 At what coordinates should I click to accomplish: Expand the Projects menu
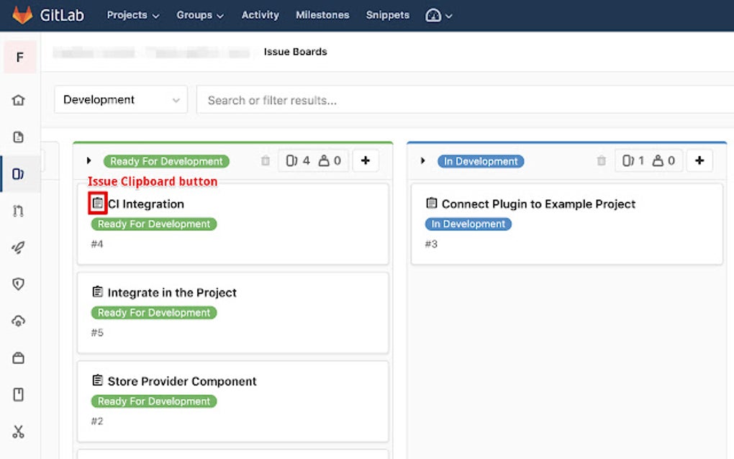133,15
